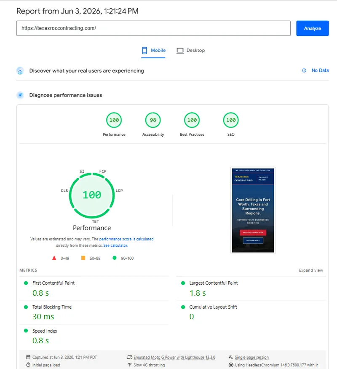This screenshot has height=369, width=337.
Task: Click the No Data link
Action: click(320, 70)
